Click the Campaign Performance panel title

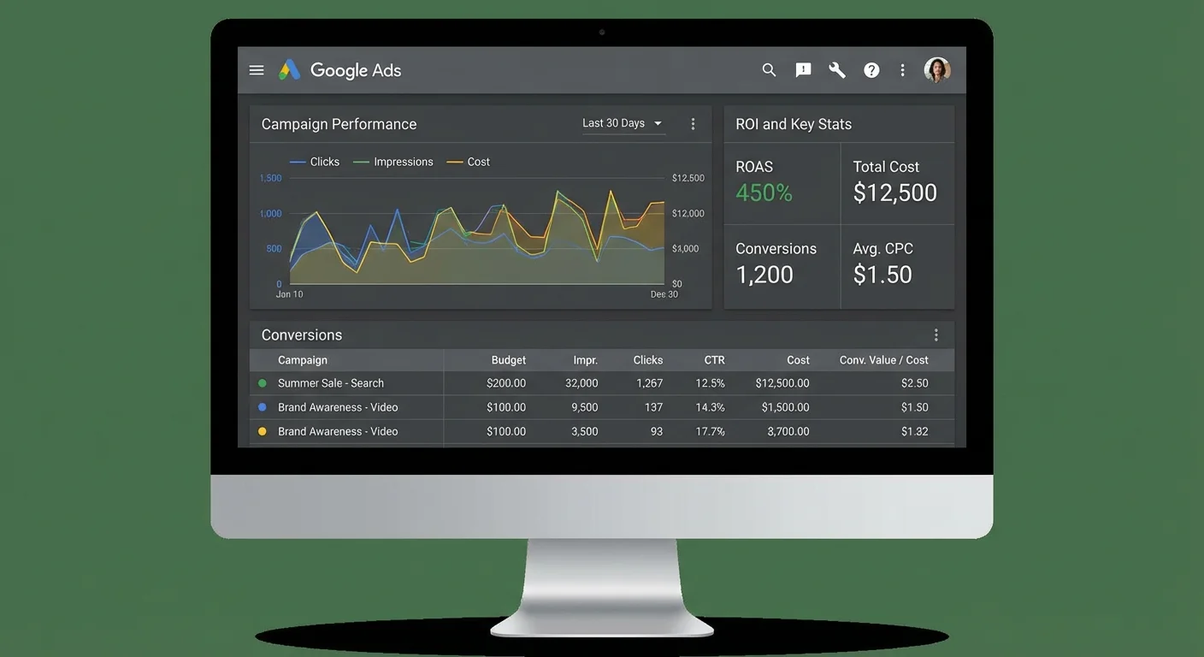click(x=339, y=124)
